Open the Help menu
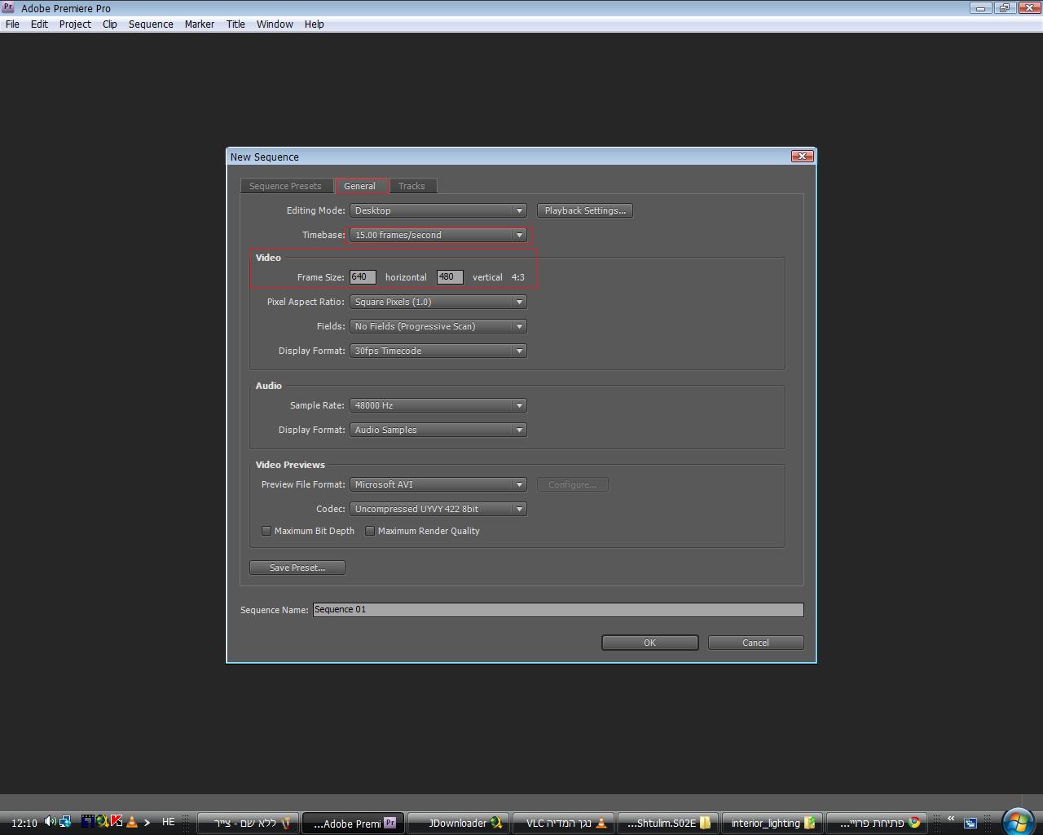The image size is (1043, 835). coord(315,24)
